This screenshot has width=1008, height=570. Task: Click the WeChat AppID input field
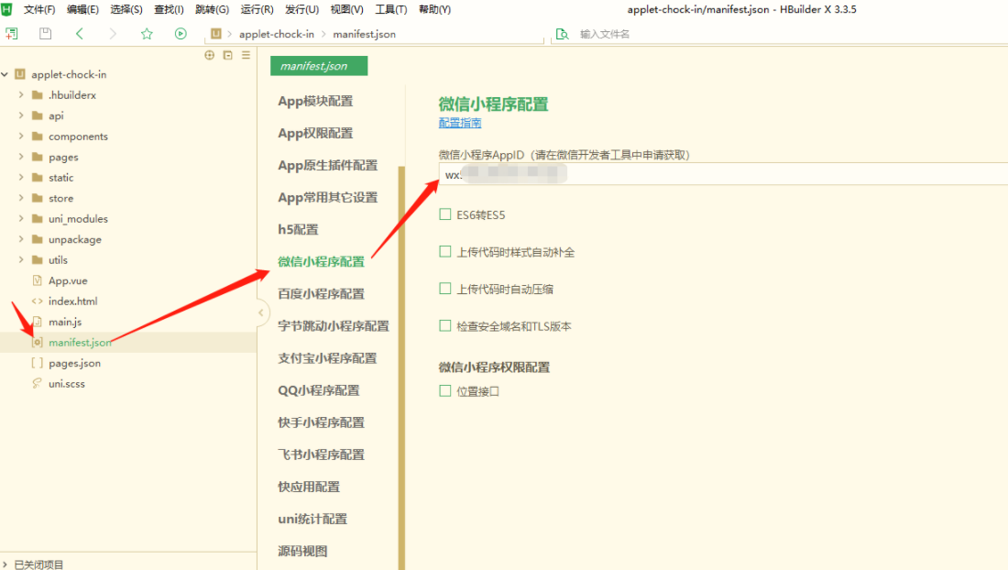(x=641, y=172)
